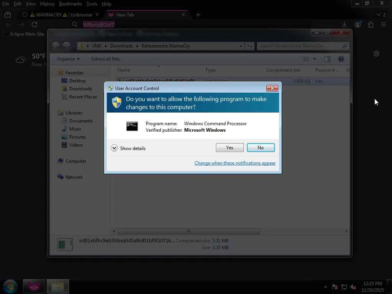Image resolution: width=392 pixels, height=294 pixels.
Task: Close the User Account Control dialog
Action: (272, 88)
